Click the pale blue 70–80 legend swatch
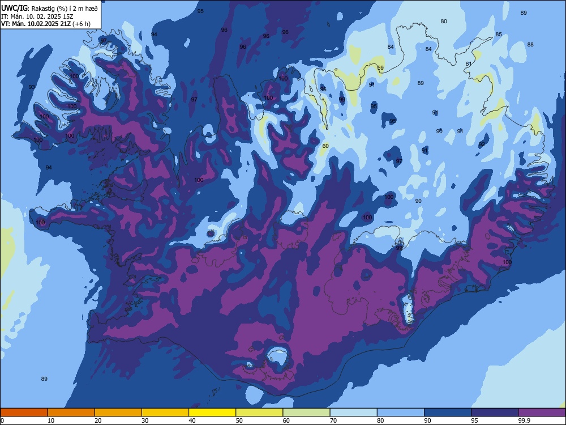 click(x=353, y=413)
